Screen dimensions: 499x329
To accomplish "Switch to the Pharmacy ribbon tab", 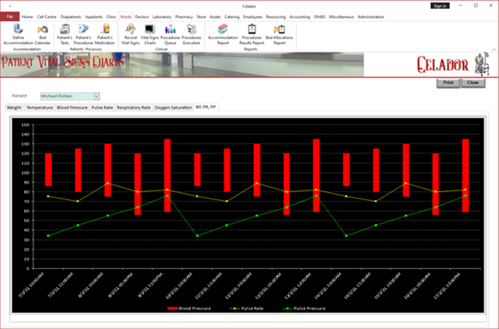I will pyautogui.click(x=184, y=17).
